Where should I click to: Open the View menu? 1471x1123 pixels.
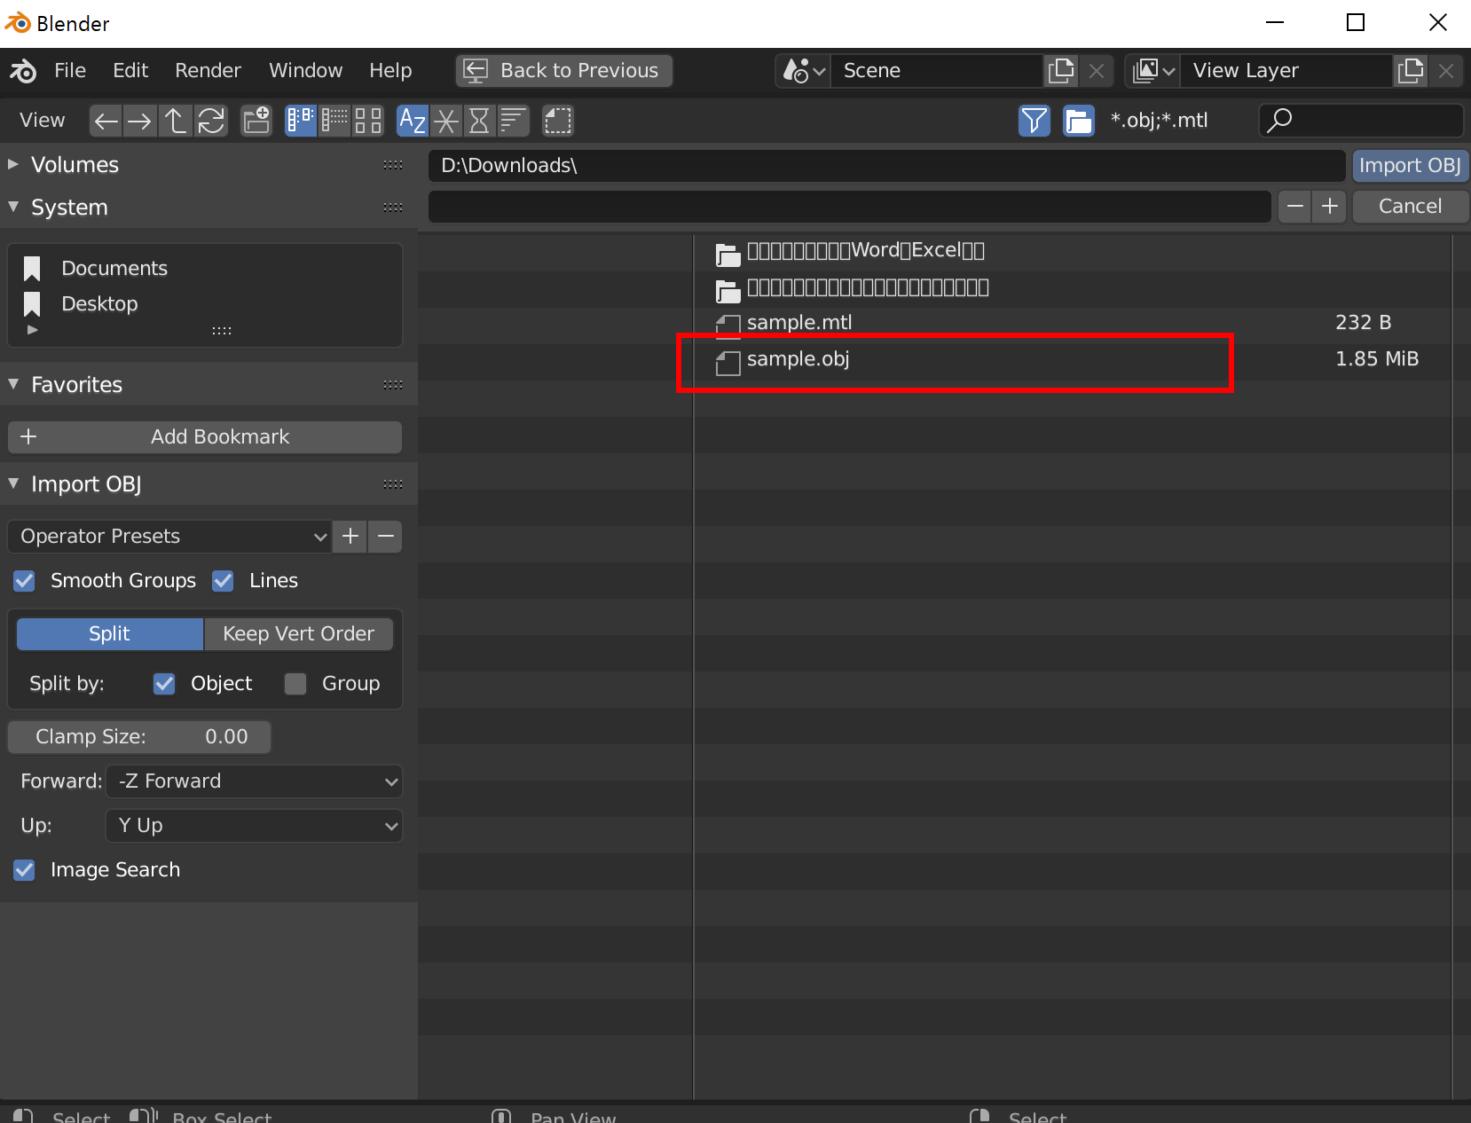(43, 121)
